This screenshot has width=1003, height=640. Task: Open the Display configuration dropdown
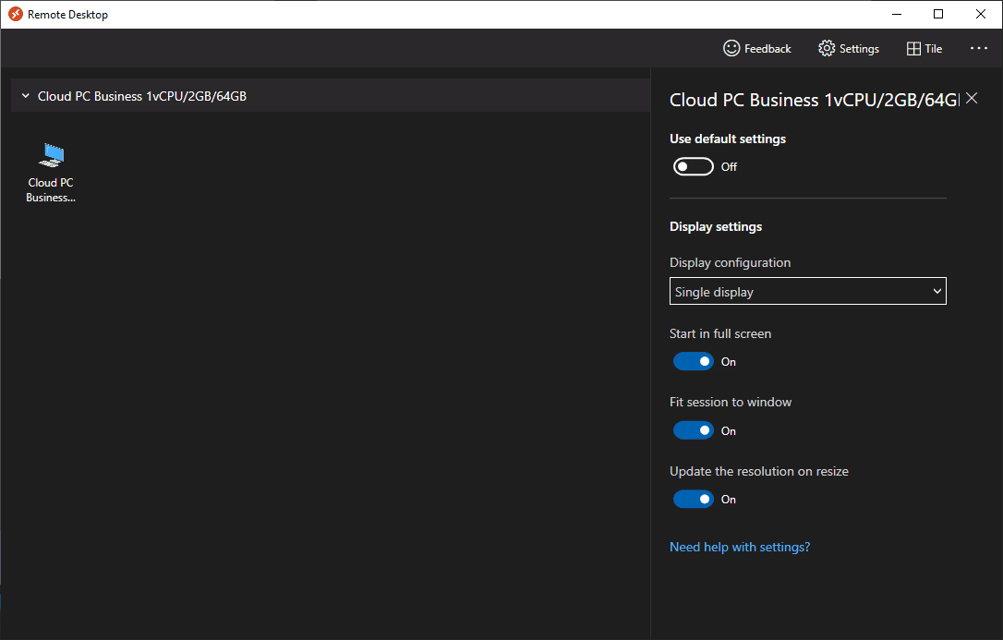coord(807,292)
